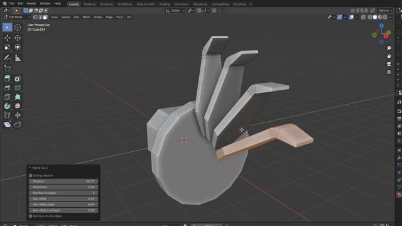Click the pan view hand icon
Viewport: 402px width, 226px height.
pyautogui.click(x=389, y=56)
